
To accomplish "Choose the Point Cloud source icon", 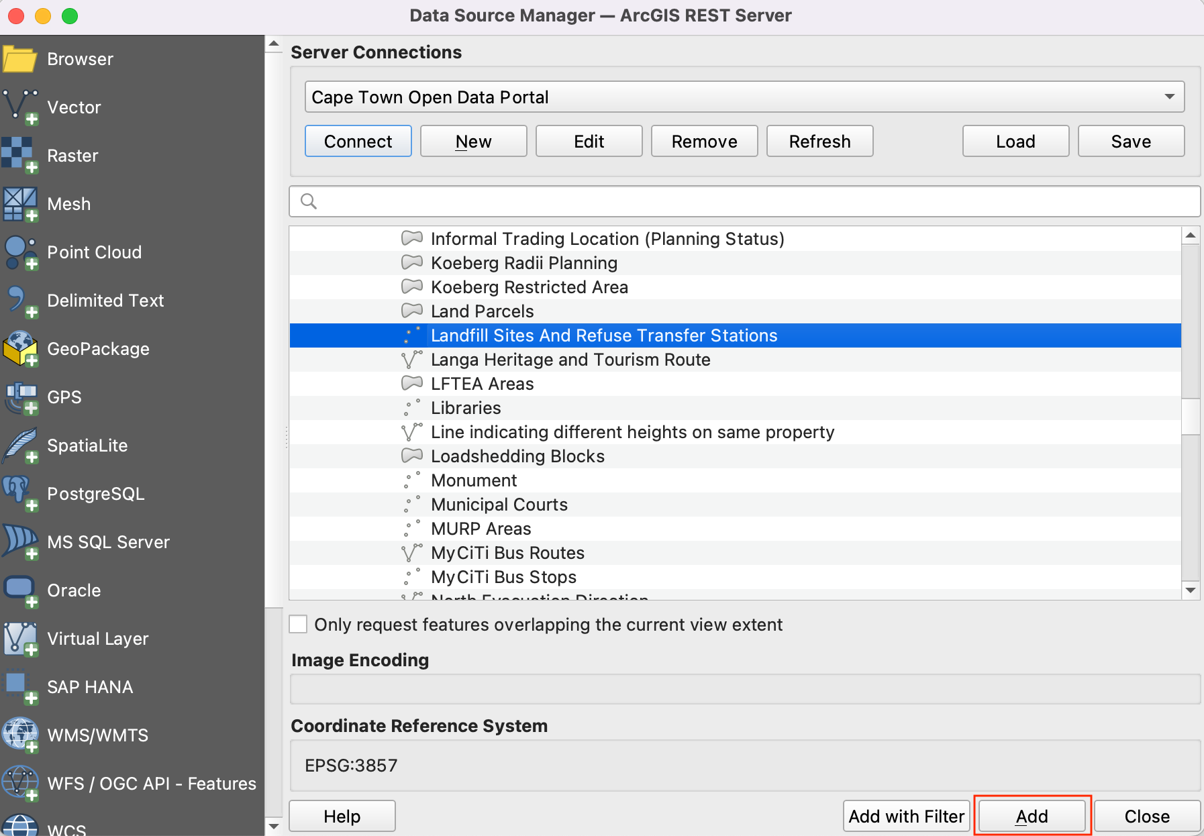I will coord(20,252).
